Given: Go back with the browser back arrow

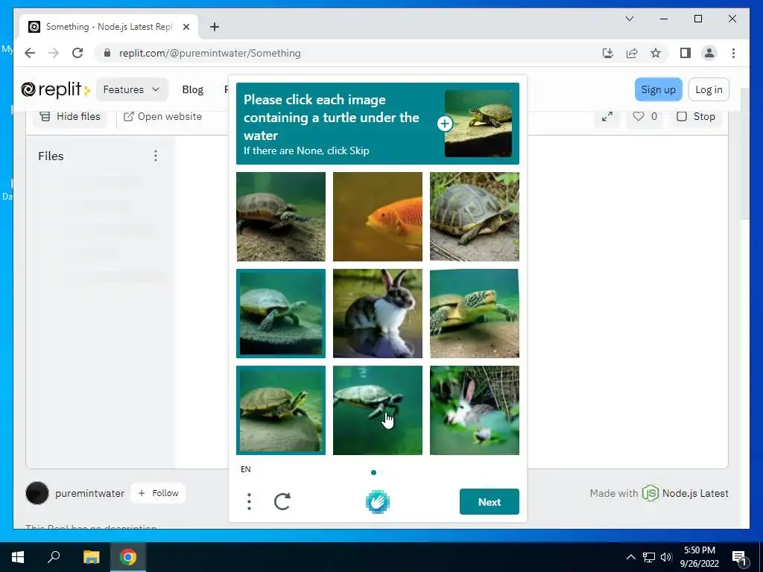Looking at the screenshot, I should click(x=30, y=53).
